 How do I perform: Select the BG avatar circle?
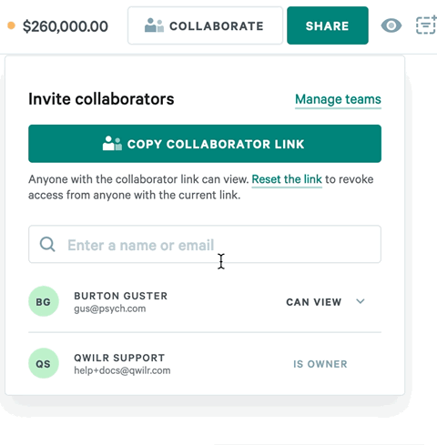click(44, 301)
